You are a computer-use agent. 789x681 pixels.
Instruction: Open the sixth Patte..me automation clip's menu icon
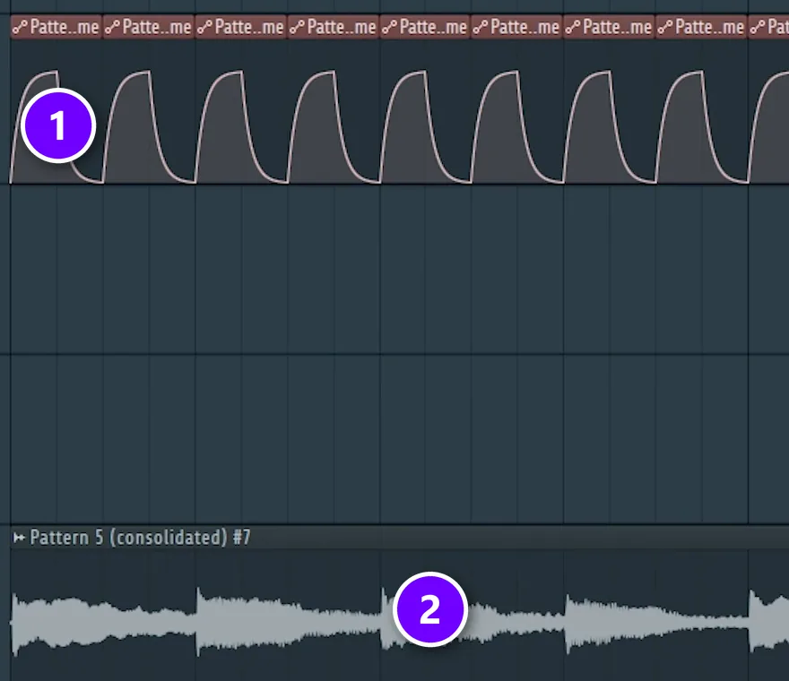tap(481, 27)
